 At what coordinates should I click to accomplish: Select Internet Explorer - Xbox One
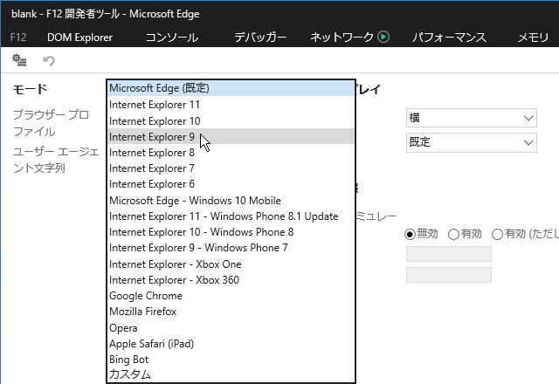pos(231,264)
